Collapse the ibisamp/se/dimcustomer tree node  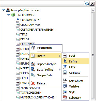tap(4, 10)
